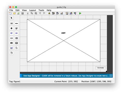Open the Help menu
Screen dimensions: 123x94
click(x=49, y=10)
